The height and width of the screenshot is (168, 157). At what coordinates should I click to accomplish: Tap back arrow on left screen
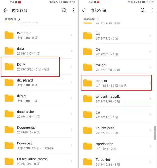5,10
